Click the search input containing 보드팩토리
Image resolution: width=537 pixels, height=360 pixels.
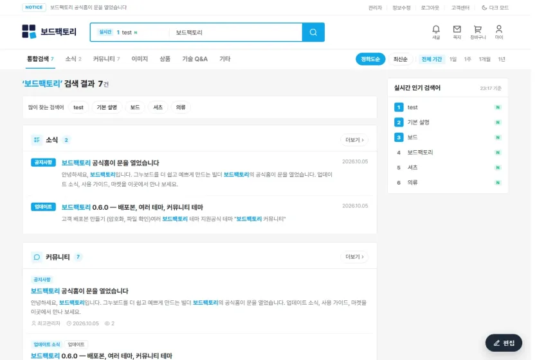[236, 32]
